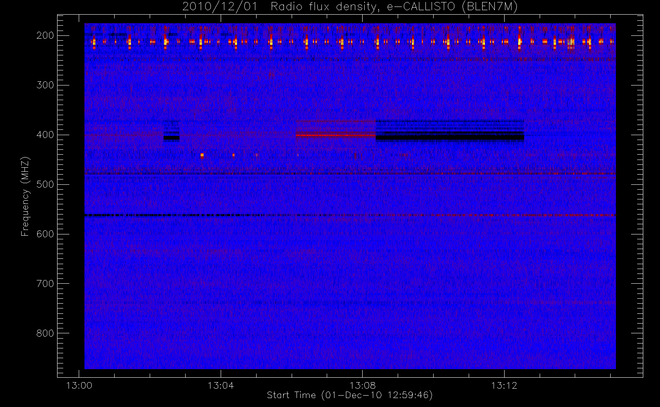Click the 600 frequency tick label
Screen dimensions: 660x407
tap(45, 234)
